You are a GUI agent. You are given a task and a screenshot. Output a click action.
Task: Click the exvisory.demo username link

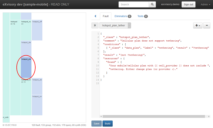pos(170,4)
